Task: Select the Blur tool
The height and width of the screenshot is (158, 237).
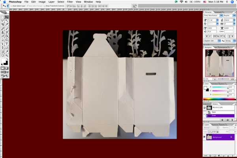Action: point(3,39)
